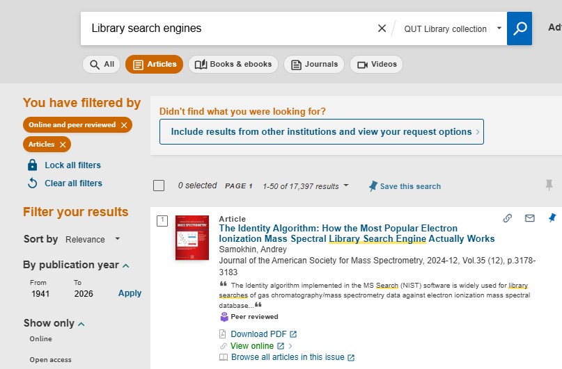Screen dimensions: 562x369
Task: Clear the search query with the X
Action: tap(382, 28)
